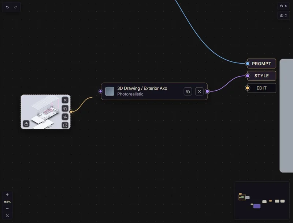Fit the canvas to view icon
This screenshot has width=293, height=223.
pos(7,216)
